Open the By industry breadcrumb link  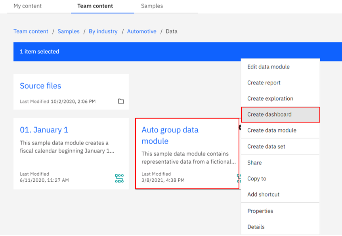pyautogui.click(x=103, y=31)
